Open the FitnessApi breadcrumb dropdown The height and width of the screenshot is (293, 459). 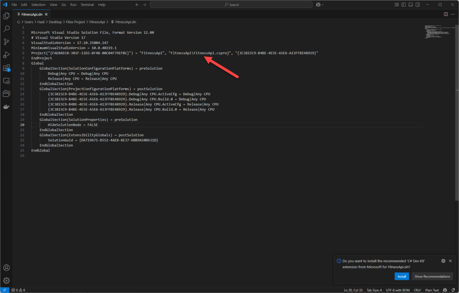point(97,22)
